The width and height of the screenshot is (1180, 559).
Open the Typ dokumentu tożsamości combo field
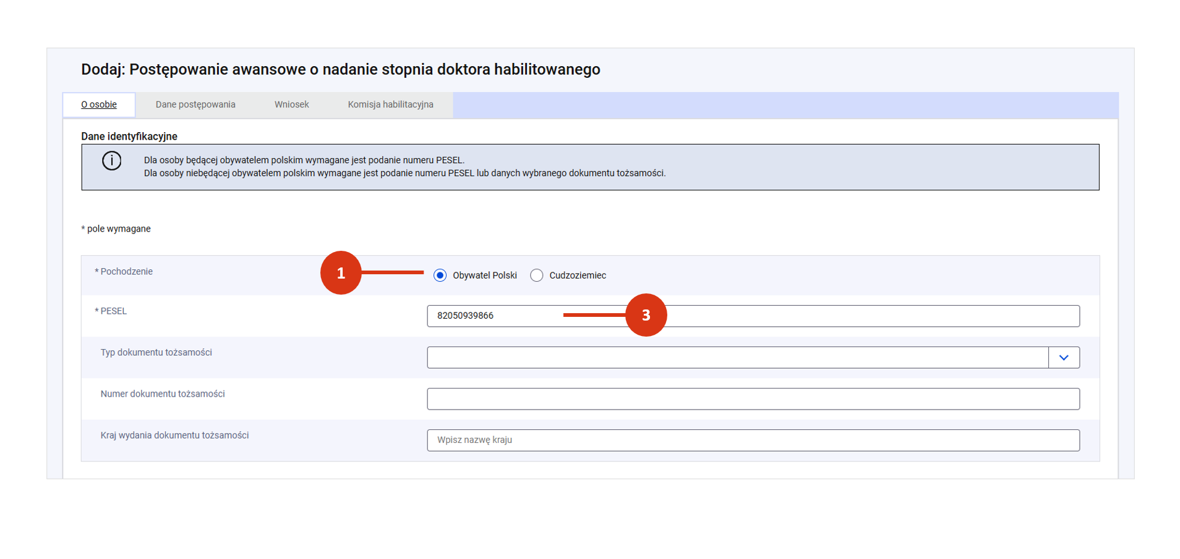[737, 358]
